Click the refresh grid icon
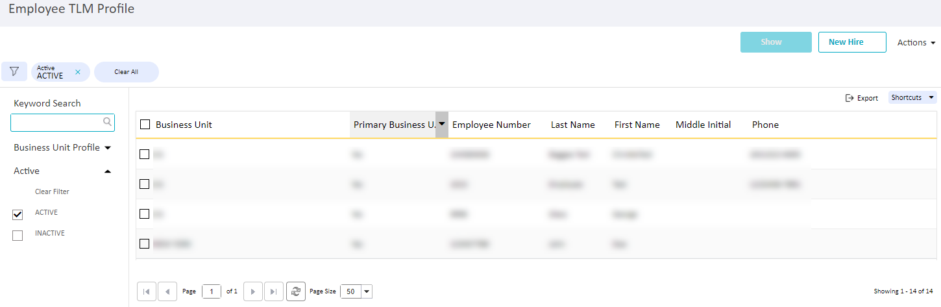The height and width of the screenshot is (307, 941). click(296, 291)
